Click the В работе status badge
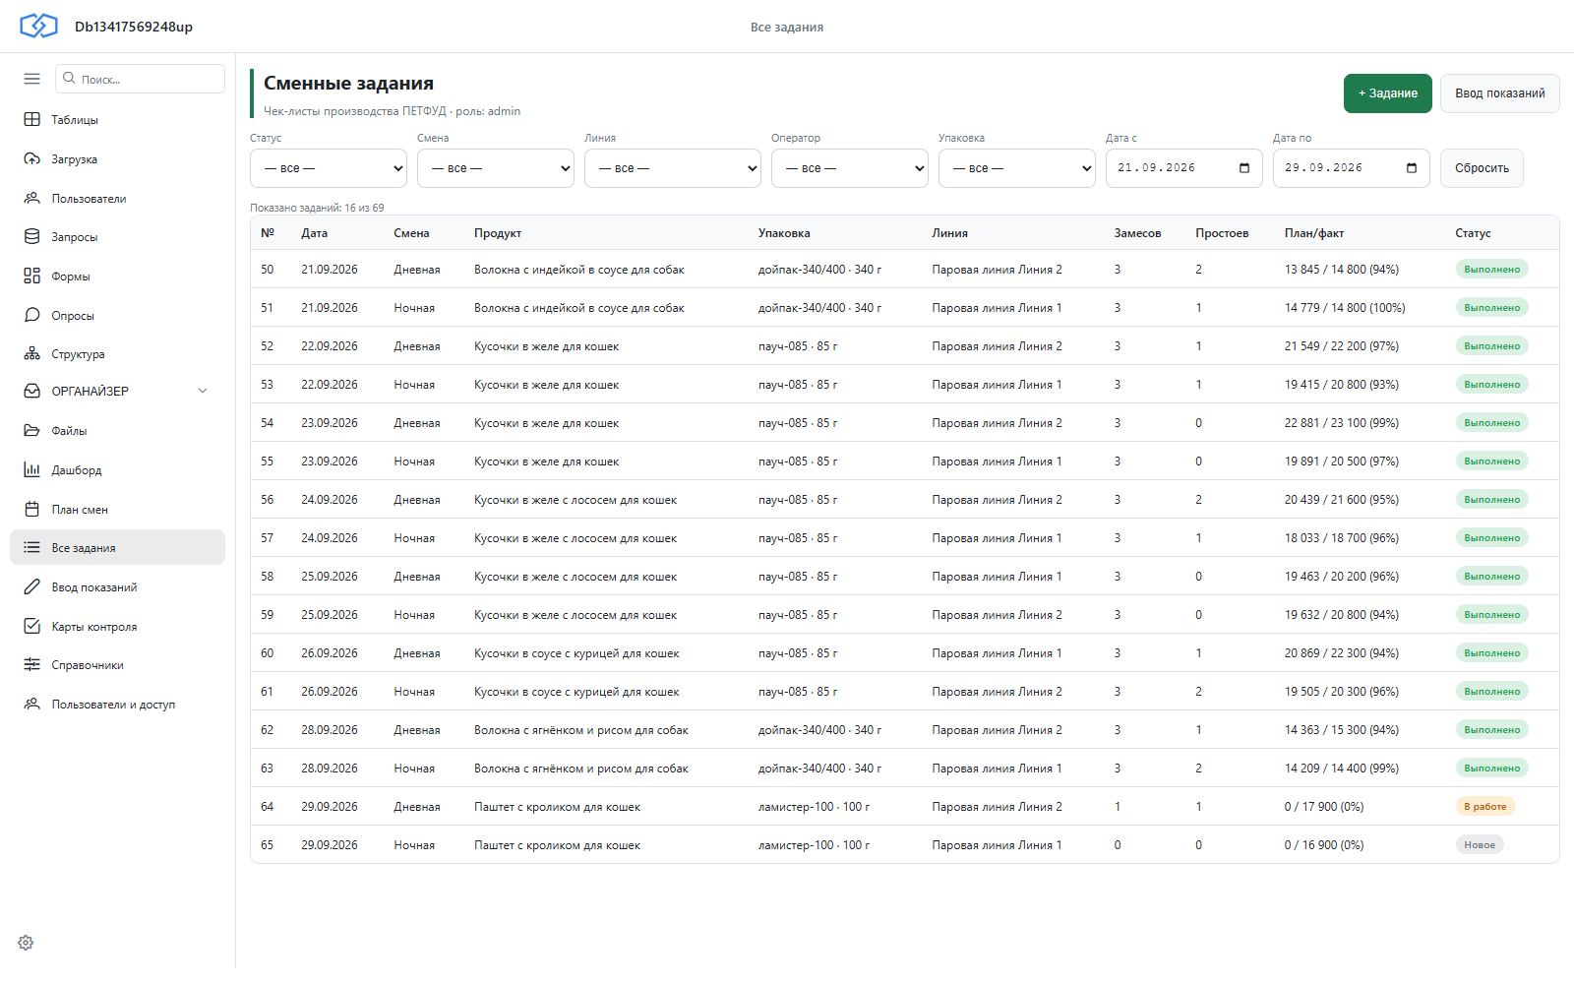Viewport: 1574px width, 984px height. pyautogui.click(x=1485, y=806)
